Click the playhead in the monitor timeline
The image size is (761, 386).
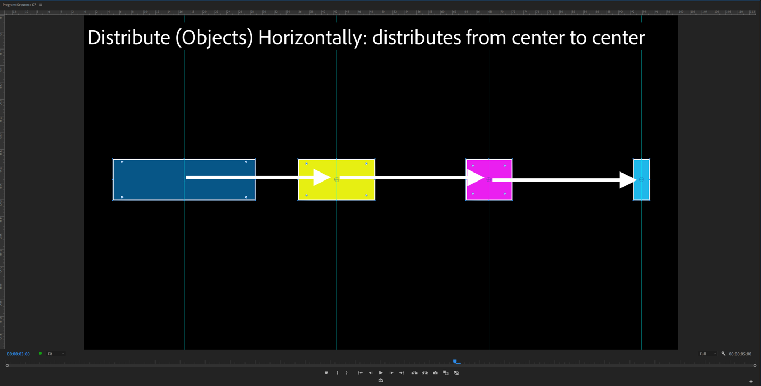pos(456,361)
